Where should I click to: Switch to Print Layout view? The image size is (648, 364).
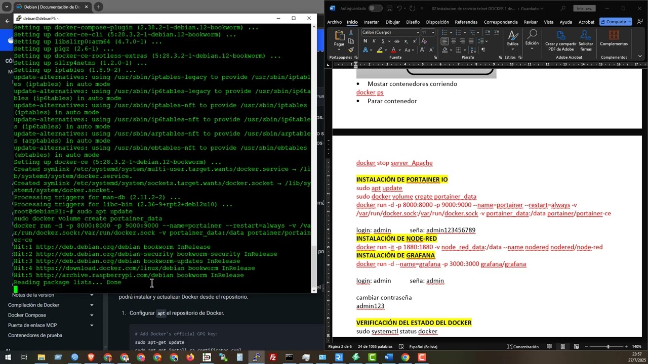click(x=562, y=347)
